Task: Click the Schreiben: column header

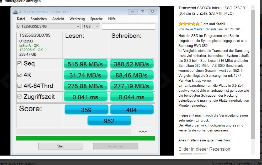Action: (x=126, y=36)
